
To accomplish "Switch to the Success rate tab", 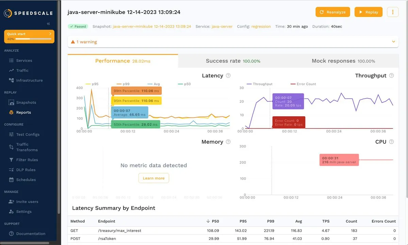I will click(233, 60).
